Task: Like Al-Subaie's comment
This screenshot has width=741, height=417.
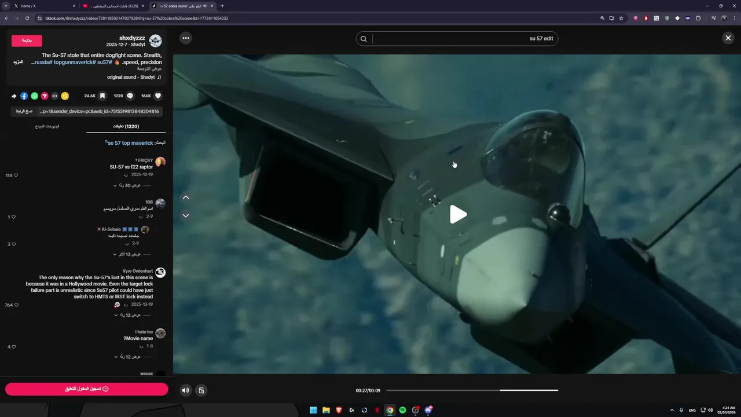Action: [x=13, y=244]
